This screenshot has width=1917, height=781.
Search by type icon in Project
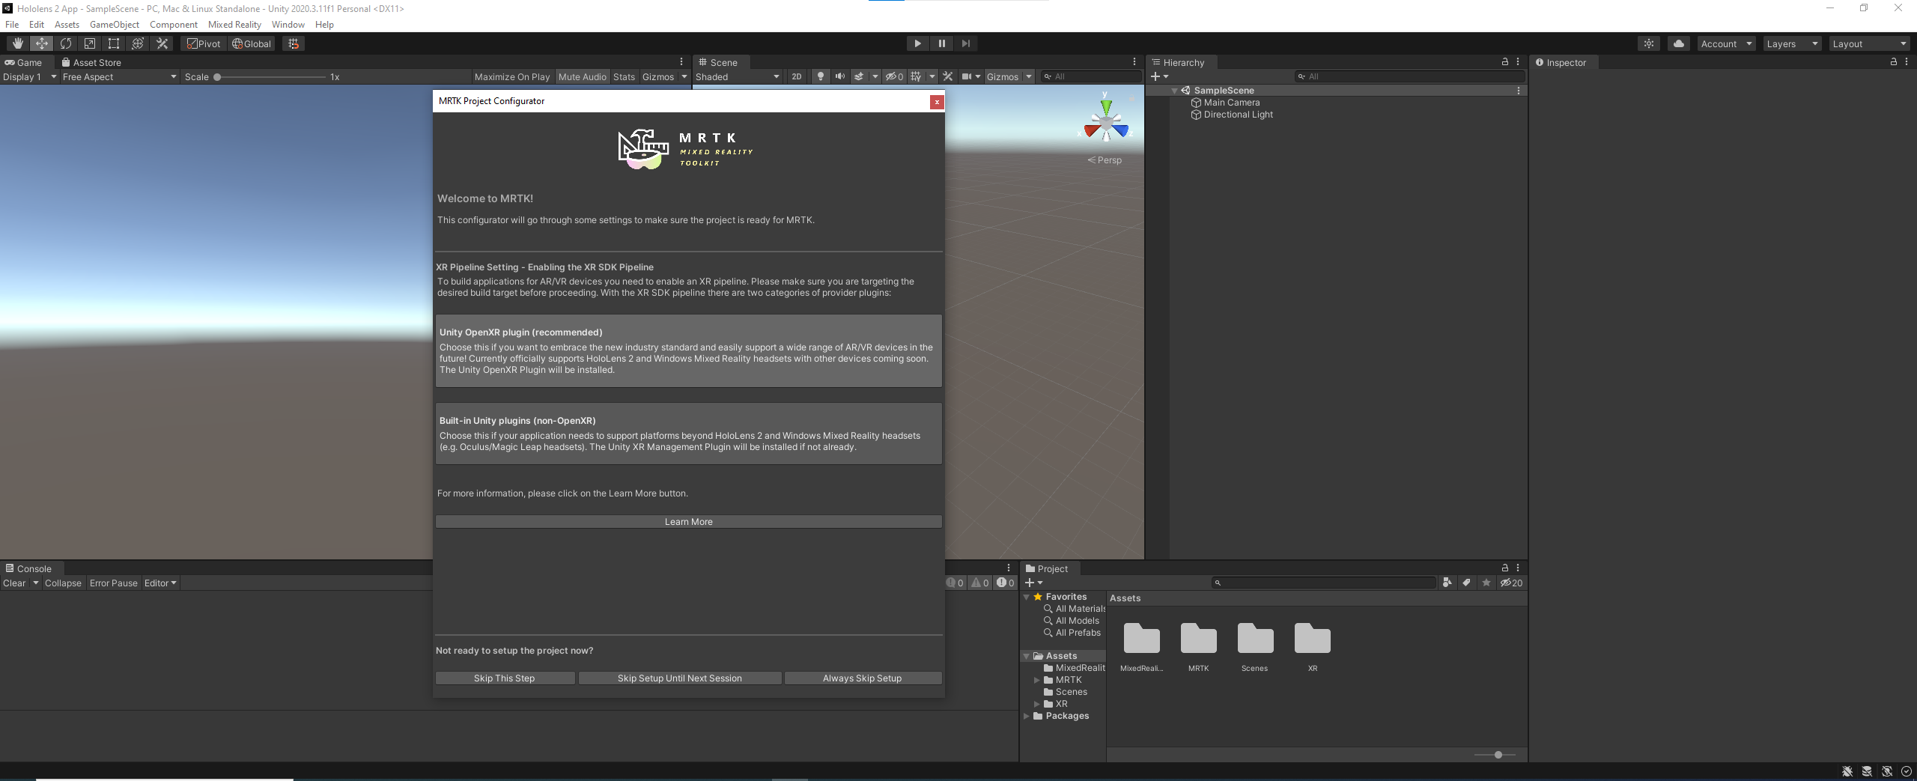pos(1447,583)
